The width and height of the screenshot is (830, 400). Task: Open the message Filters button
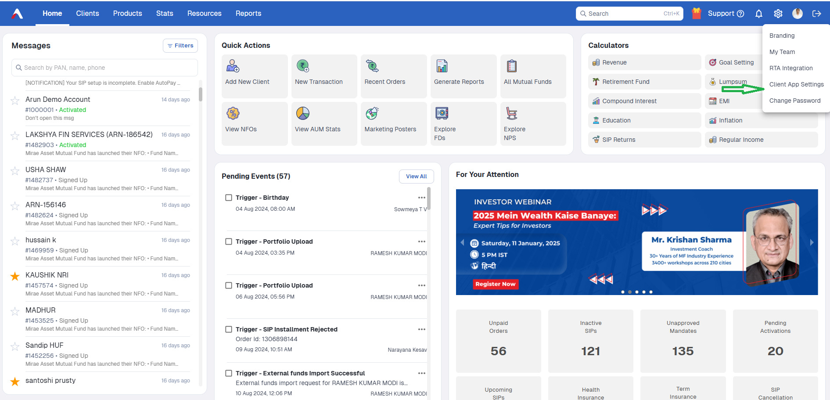coord(180,46)
